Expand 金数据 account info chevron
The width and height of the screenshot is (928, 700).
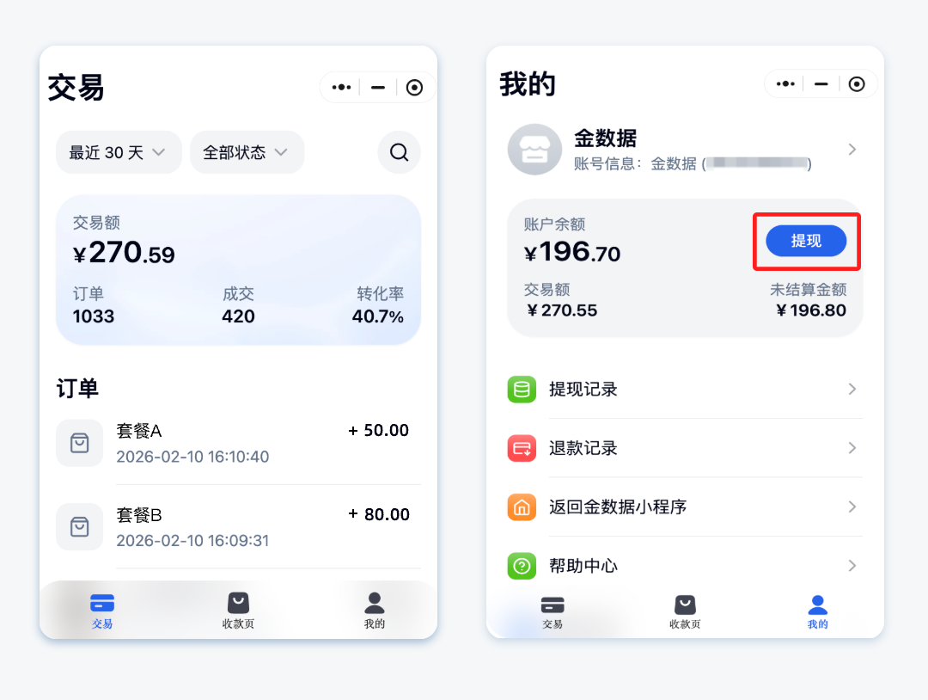(x=852, y=150)
